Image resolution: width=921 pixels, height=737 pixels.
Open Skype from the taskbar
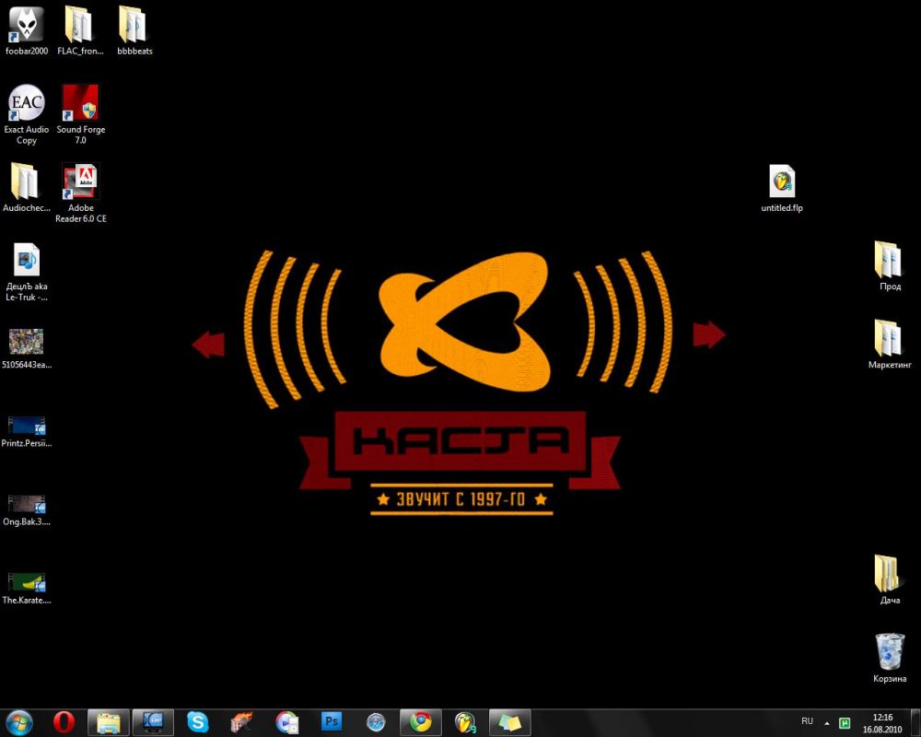click(x=197, y=722)
